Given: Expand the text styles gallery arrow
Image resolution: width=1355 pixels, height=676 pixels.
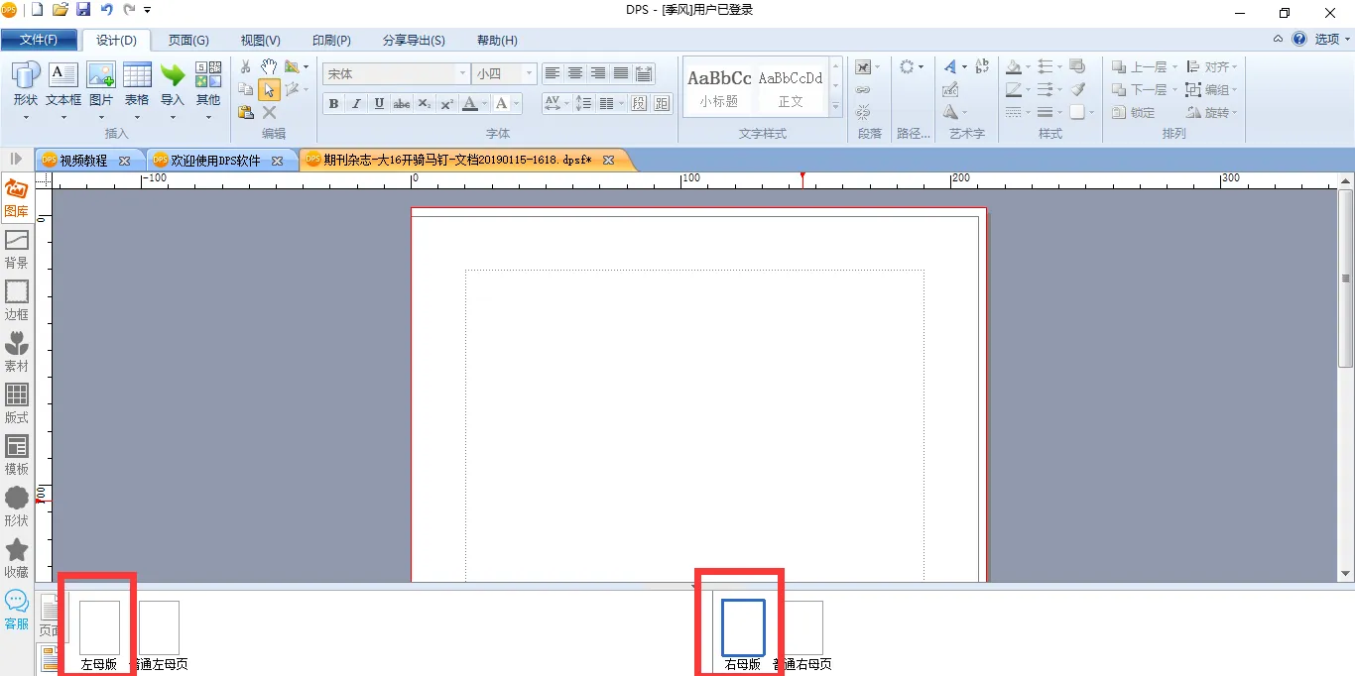Looking at the screenshot, I should [836, 107].
